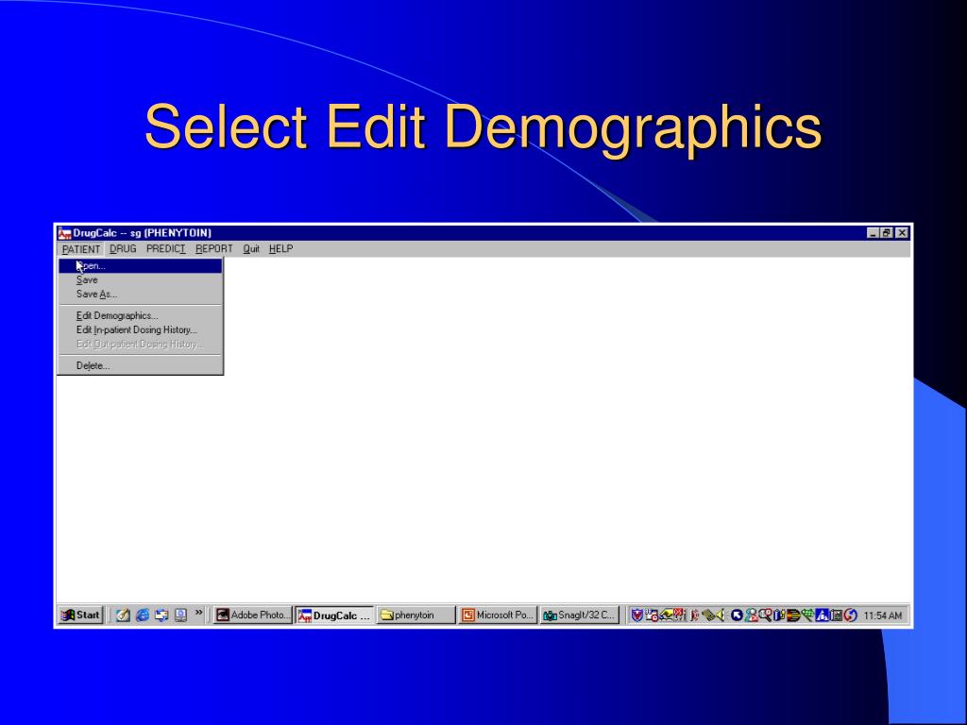The width and height of the screenshot is (967, 725).
Task: Open the DRUG menu
Action: [x=123, y=248]
